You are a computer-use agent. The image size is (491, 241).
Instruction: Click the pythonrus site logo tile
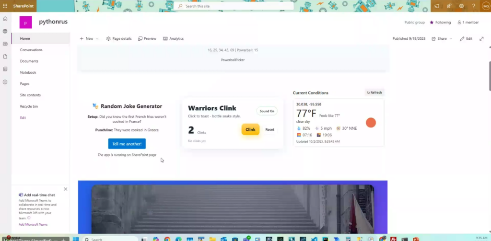click(26, 22)
